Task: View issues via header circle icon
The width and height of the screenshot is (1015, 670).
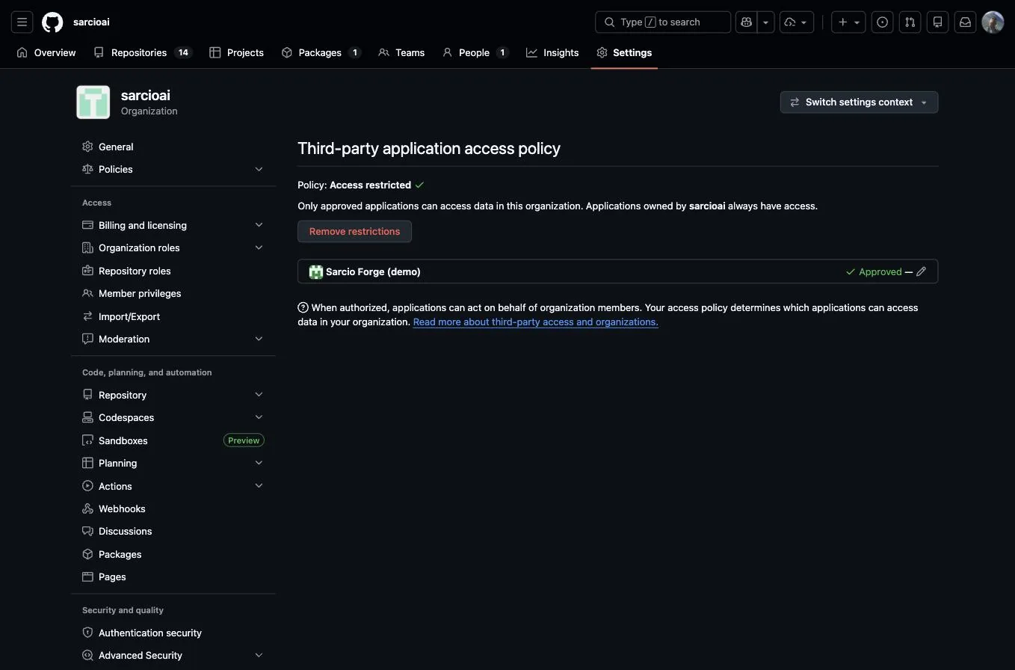Action: tap(883, 22)
